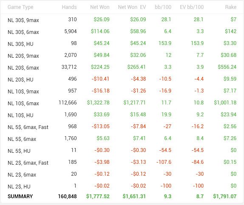The height and width of the screenshot is (205, 244).
Task: Click the $30.68 rake cell
Action: pos(229,55)
